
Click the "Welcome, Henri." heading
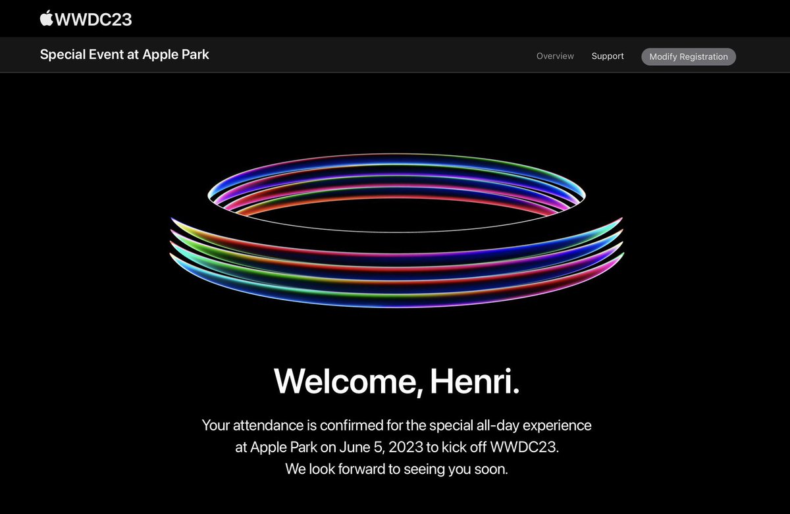(x=396, y=381)
